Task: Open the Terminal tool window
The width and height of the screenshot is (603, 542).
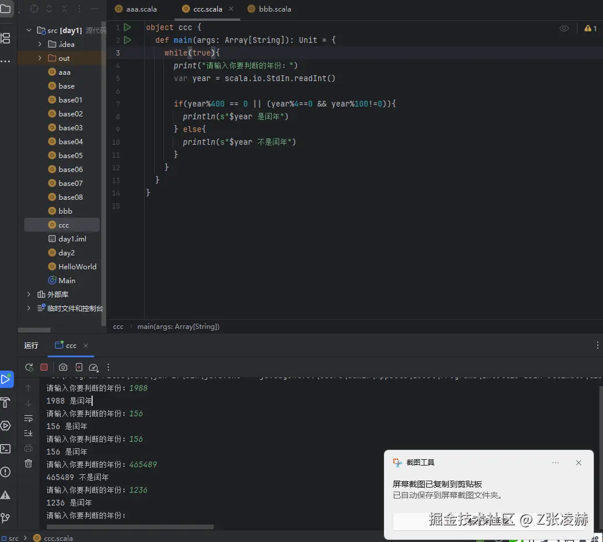Action: (5, 449)
